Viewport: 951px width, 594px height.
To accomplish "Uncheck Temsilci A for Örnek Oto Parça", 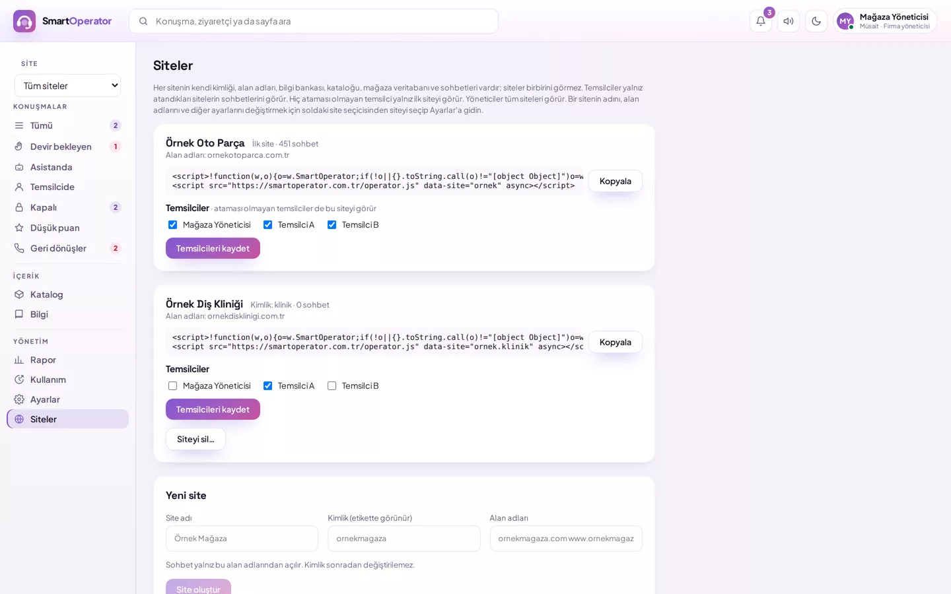I will 267,224.
